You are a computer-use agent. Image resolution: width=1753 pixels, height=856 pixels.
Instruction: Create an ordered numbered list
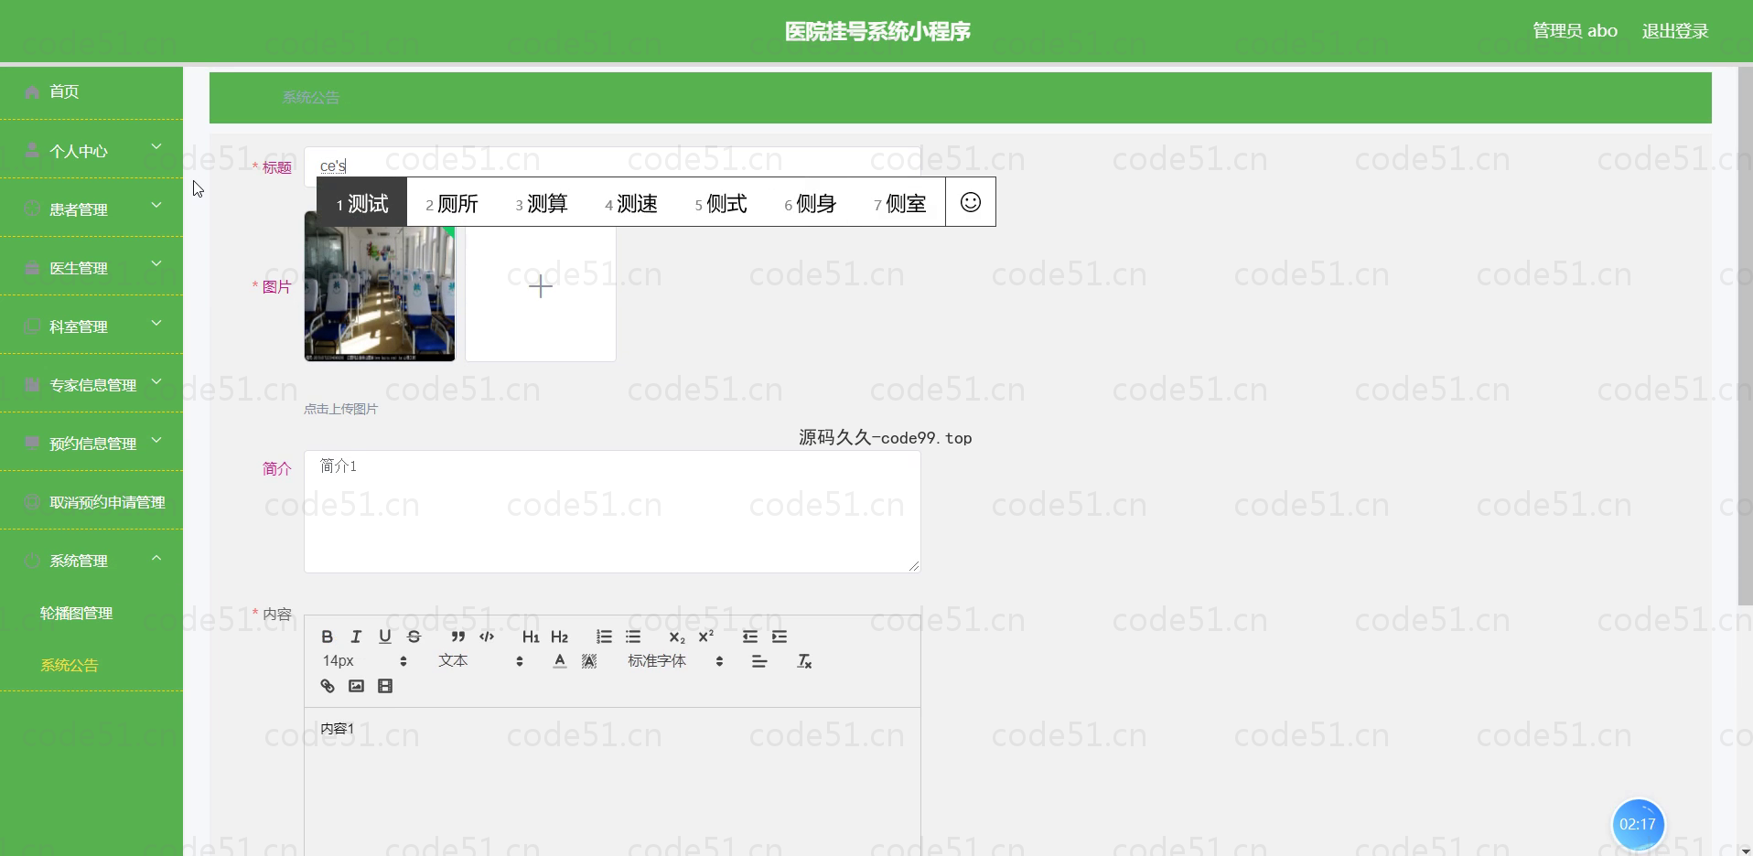point(604,637)
